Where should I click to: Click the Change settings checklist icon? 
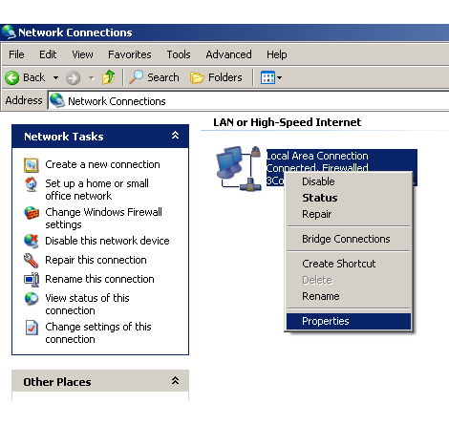pos(32,328)
